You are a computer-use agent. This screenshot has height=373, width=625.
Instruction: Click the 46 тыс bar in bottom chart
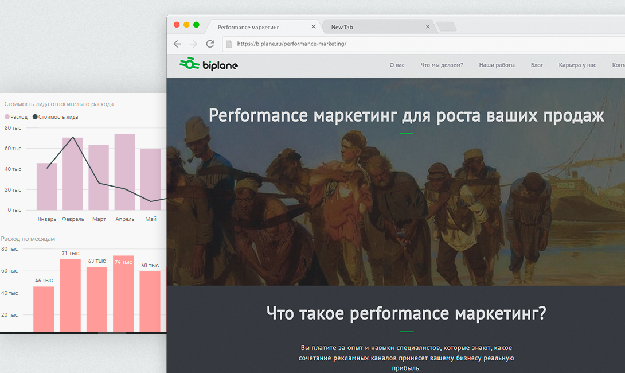[x=44, y=309]
